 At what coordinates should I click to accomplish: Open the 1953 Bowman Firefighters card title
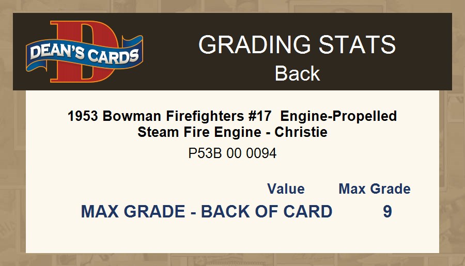(x=232, y=116)
